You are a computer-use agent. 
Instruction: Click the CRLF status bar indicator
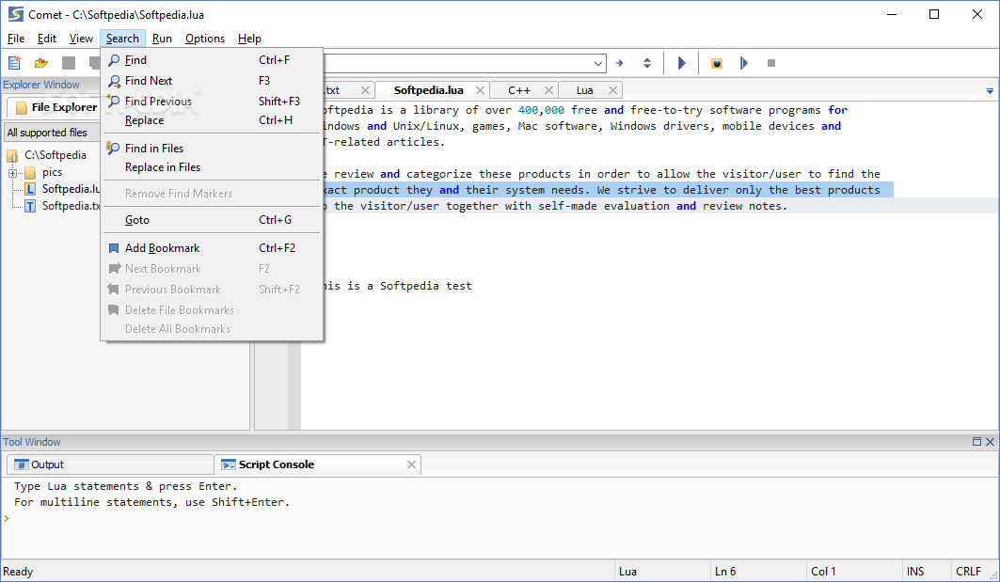pyautogui.click(x=968, y=571)
